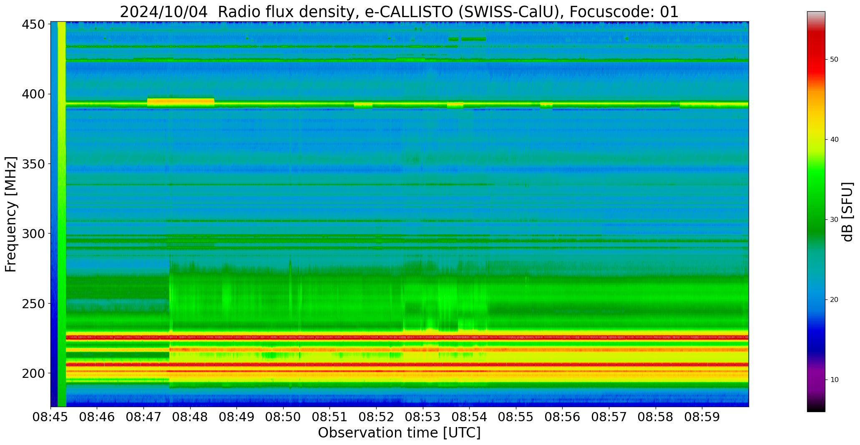The height and width of the screenshot is (445, 860).
Task: Click the 450 frequency tick label
Action: click(33, 25)
